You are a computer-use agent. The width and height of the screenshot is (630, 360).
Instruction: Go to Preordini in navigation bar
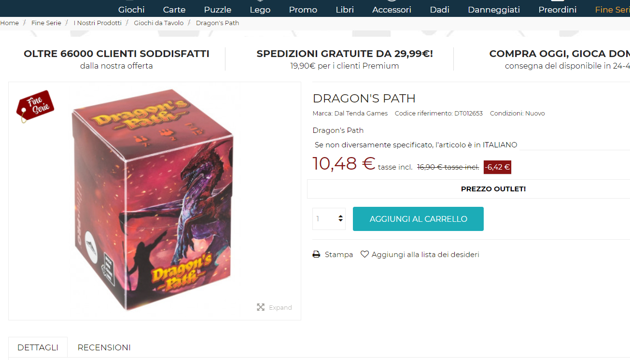click(558, 10)
